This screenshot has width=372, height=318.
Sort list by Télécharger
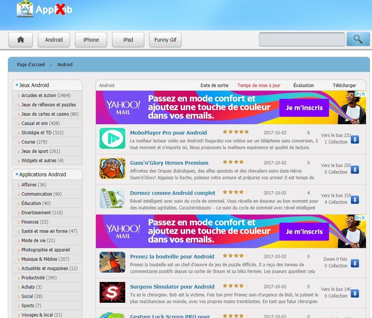pyautogui.click(x=344, y=85)
